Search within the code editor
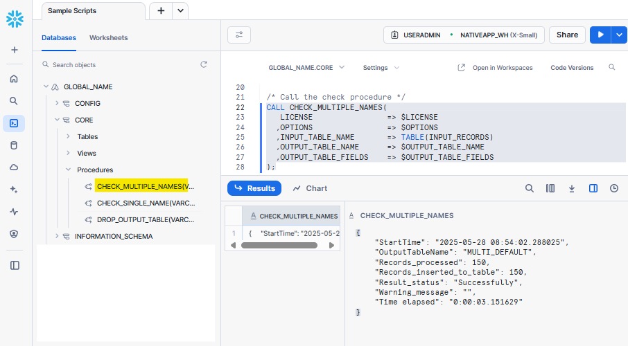 pos(611,67)
